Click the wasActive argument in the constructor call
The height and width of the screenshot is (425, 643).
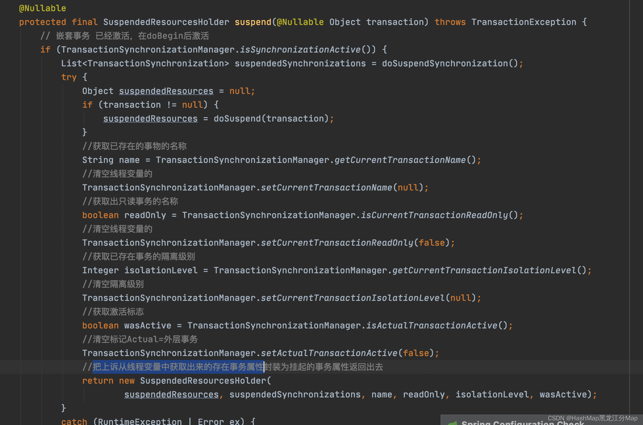click(x=563, y=394)
